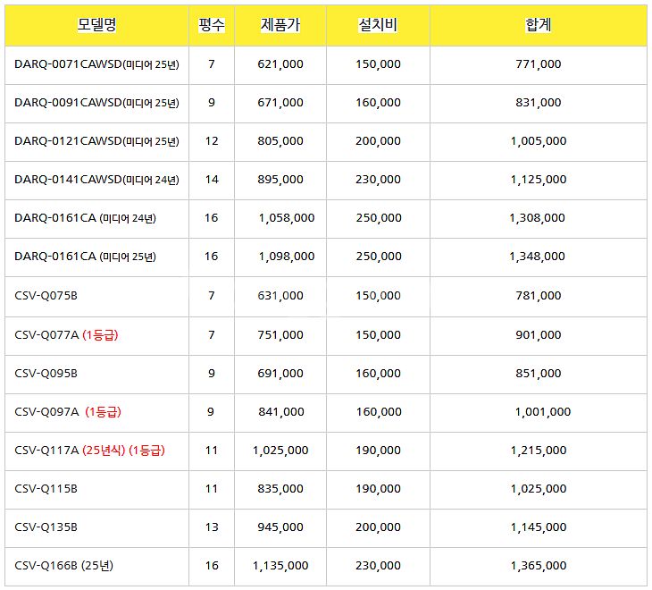The width and height of the screenshot is (652, 590).
Task: Click total 1,005,000
Action: point(538,141)
